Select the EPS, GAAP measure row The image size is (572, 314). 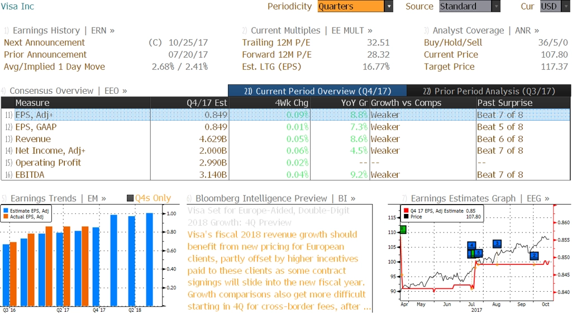pos(285,127)
